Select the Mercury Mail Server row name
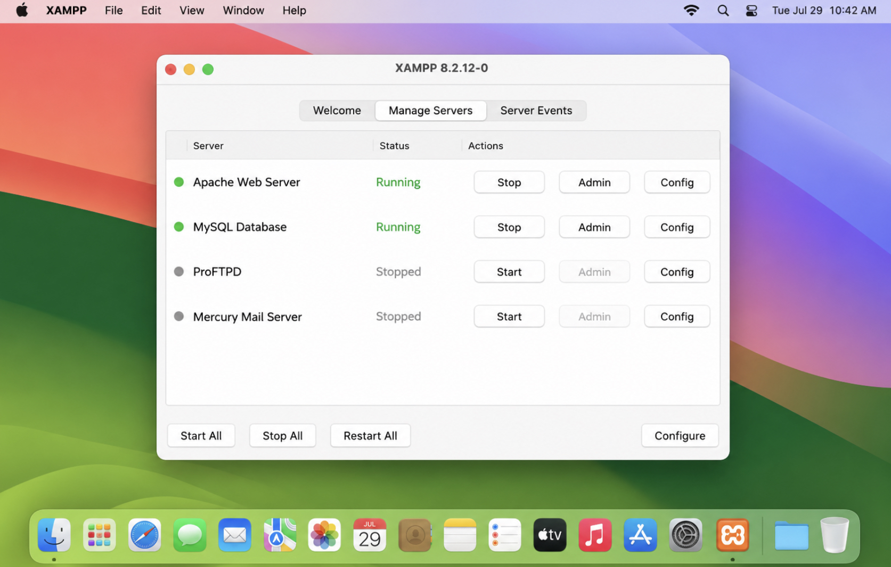The height and width of the screenshot is (567, 891). (247, 317)
